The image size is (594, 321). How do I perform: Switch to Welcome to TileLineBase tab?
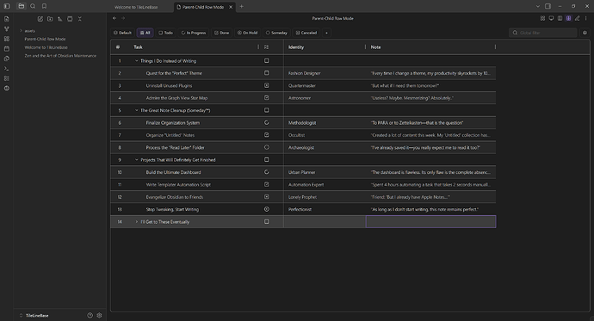click(x=136, y=7)
